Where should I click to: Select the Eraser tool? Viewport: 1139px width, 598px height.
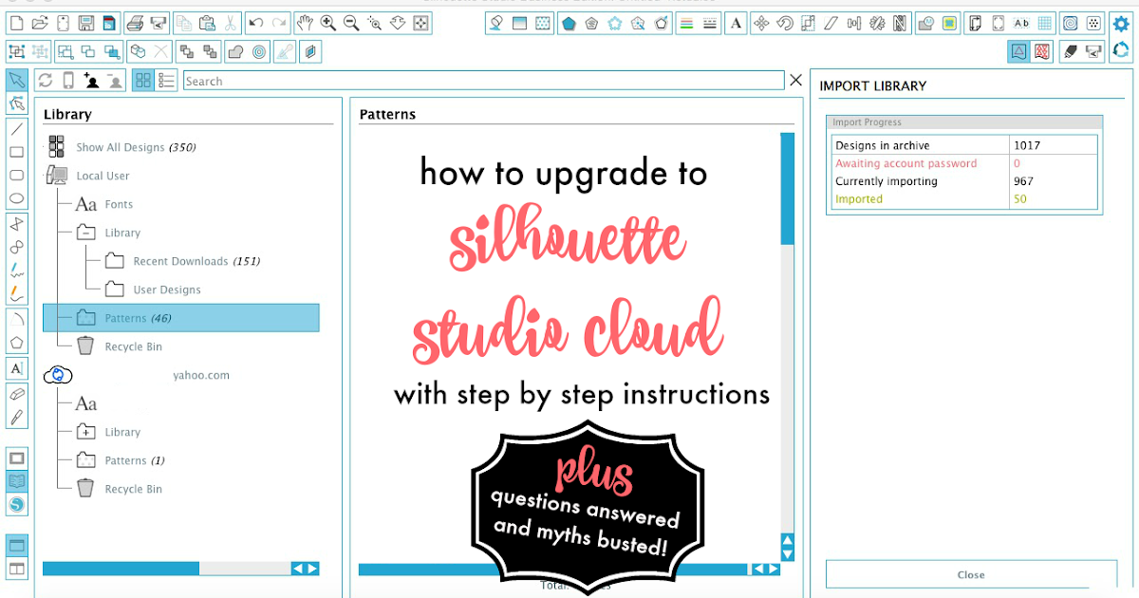click(x=16, y=392)
